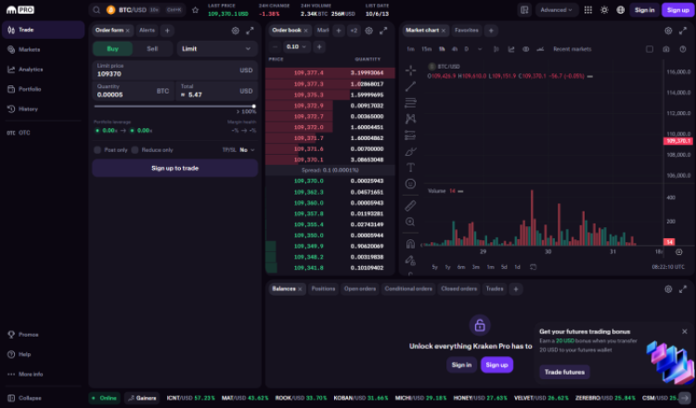Open the order book grouping 0.10 dropdown
This screenshot has height=408, width=696.
[x=297, y=46]
